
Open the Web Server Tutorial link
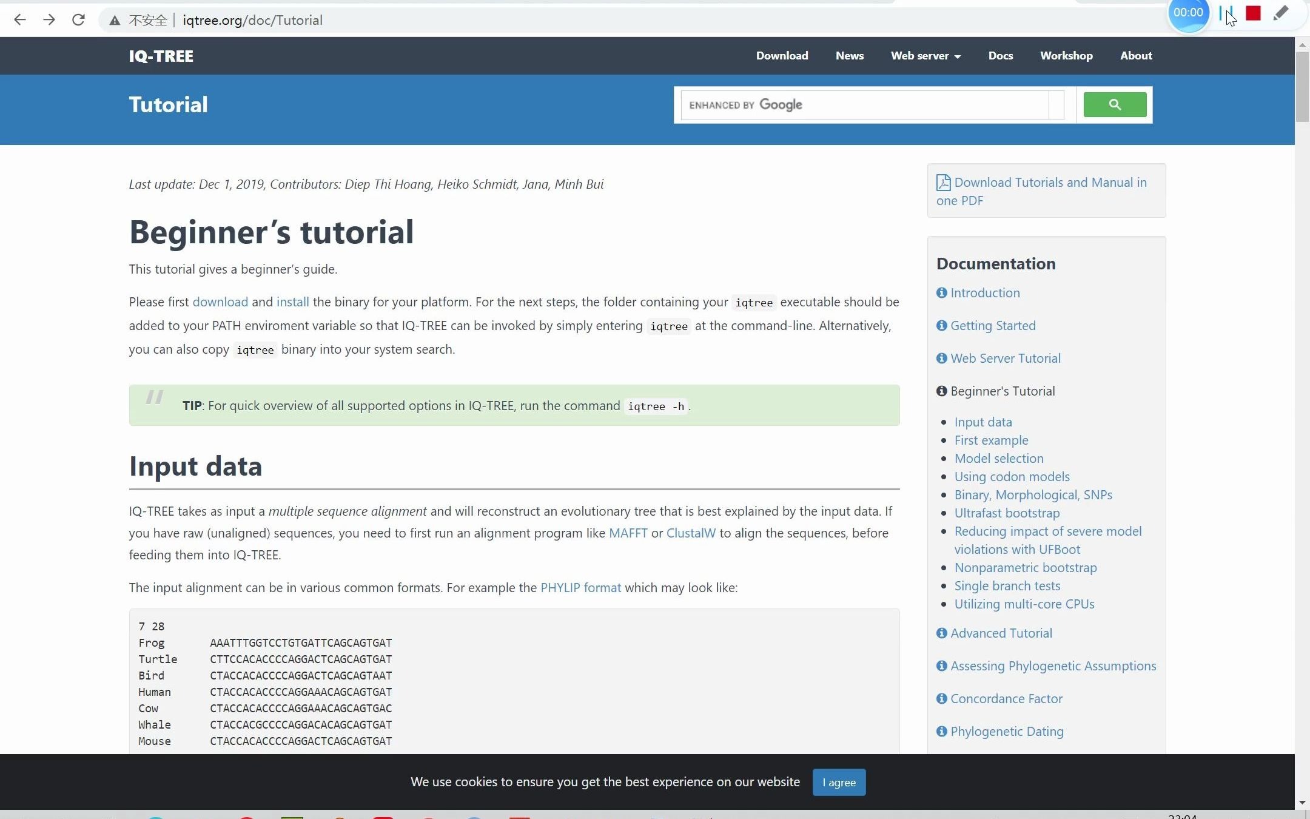(x=1006, y=359)
